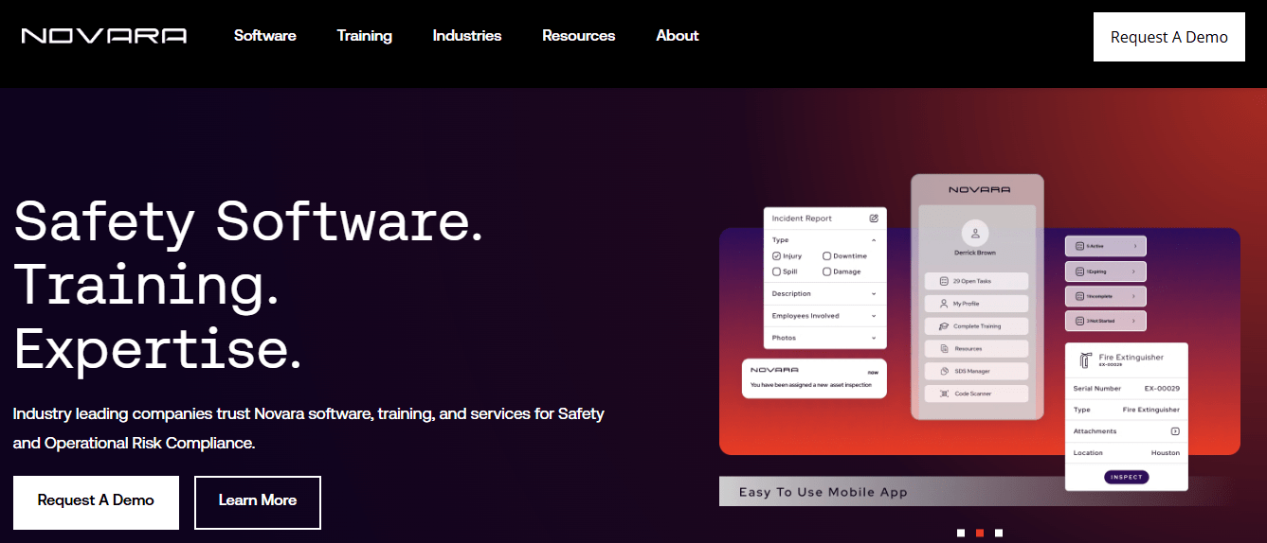Click the Type Fire Extinguisher row
The image size is (1267, 543).
pyautogui.click(x=1127, y=410)
